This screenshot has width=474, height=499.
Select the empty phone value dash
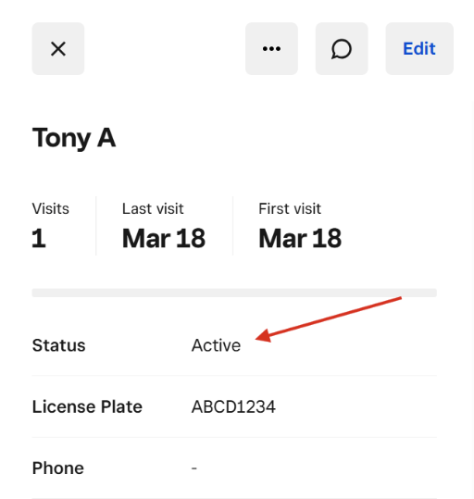[x=194, y=468]
